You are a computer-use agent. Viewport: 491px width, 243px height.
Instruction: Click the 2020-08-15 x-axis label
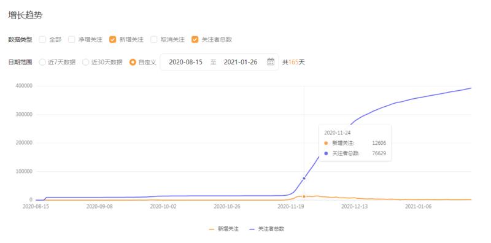(x=36, y=206)
